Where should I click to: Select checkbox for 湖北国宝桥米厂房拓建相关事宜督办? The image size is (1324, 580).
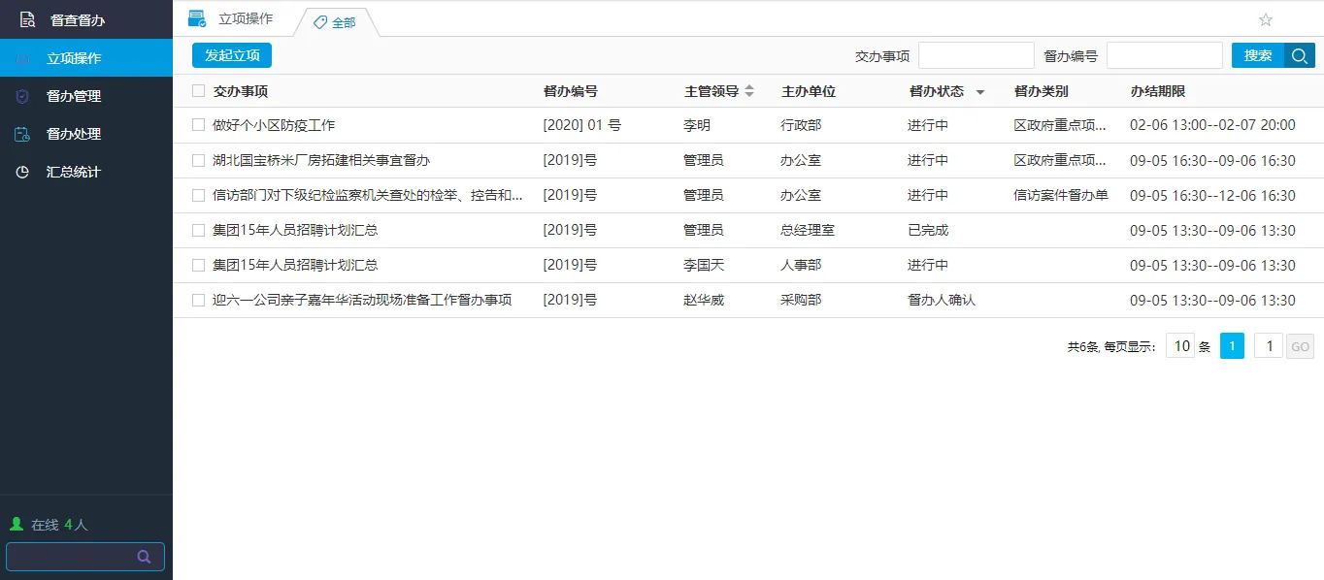[199, 160]
